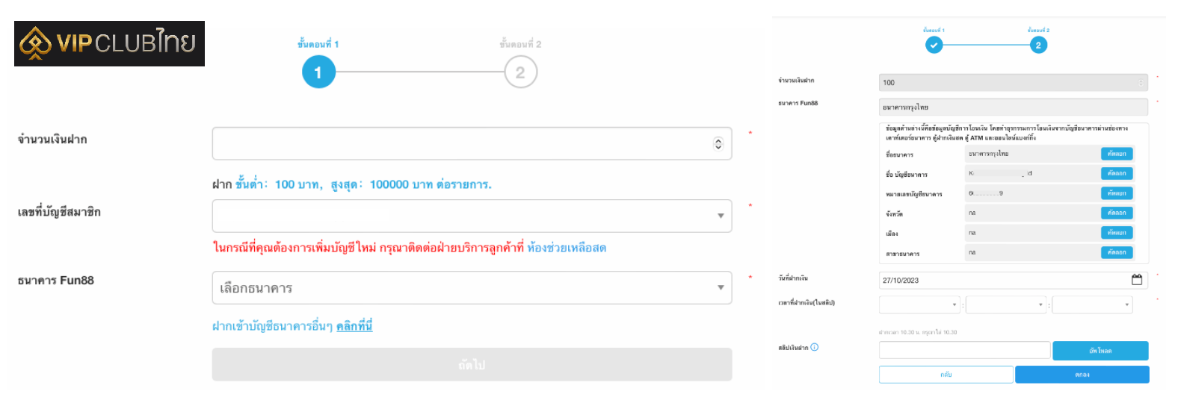The width and height of the screenshot is (1181, 400).
Task: Click the Fun88 bank field ธนาคารกรุงไทย
Action: click(x=1013, y=107)
